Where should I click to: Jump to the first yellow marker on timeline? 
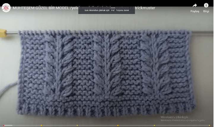click(x=41, y=126)
